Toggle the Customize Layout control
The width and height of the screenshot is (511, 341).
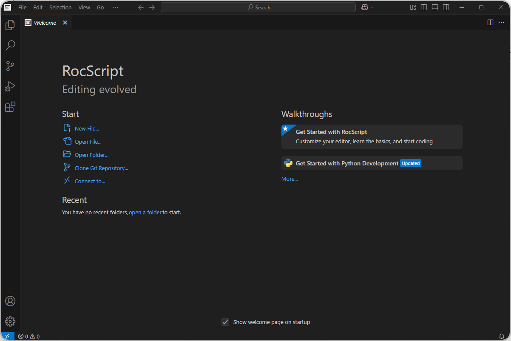pyautogui.click(x=412, y=7)
